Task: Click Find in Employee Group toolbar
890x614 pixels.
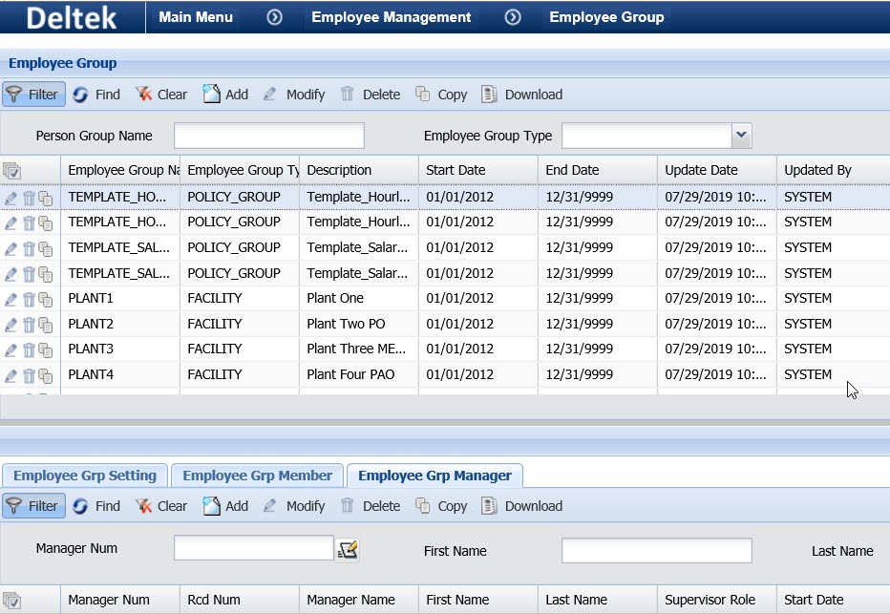Action: click(x=96, y=95)
